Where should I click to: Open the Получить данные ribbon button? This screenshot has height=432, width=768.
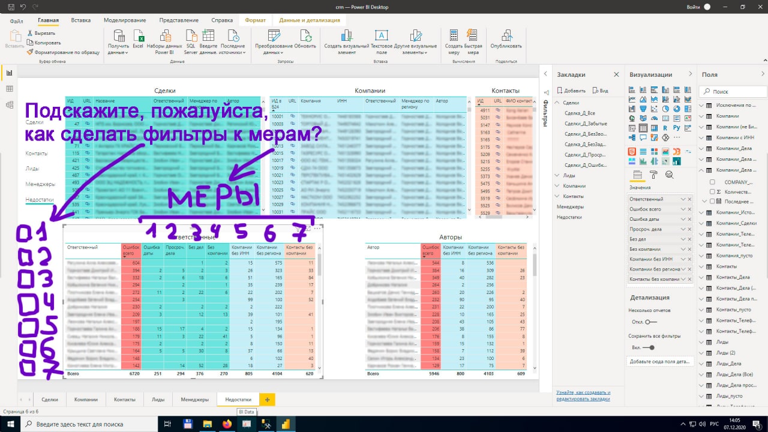point(119,42)
